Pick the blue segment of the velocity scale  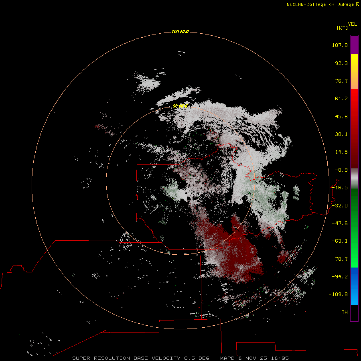click(x=354, y=286)
